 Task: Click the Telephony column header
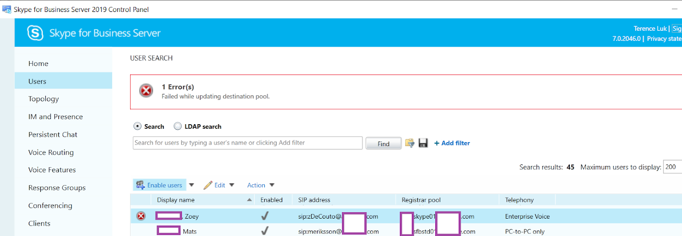pos(519,200)
